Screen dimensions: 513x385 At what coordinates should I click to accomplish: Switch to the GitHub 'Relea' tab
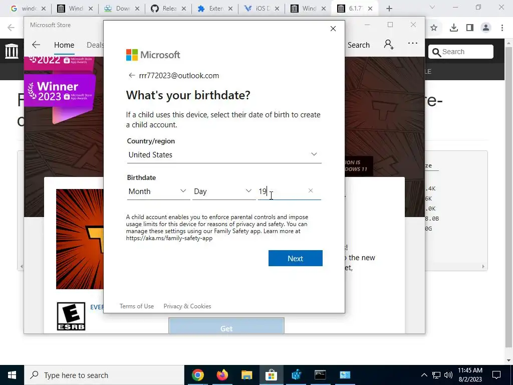169,9
